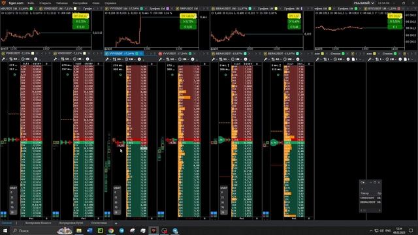Click yellow DY label on BTCUSDT chart
Viewport: 418px width, 235px height.
point(394,16)
